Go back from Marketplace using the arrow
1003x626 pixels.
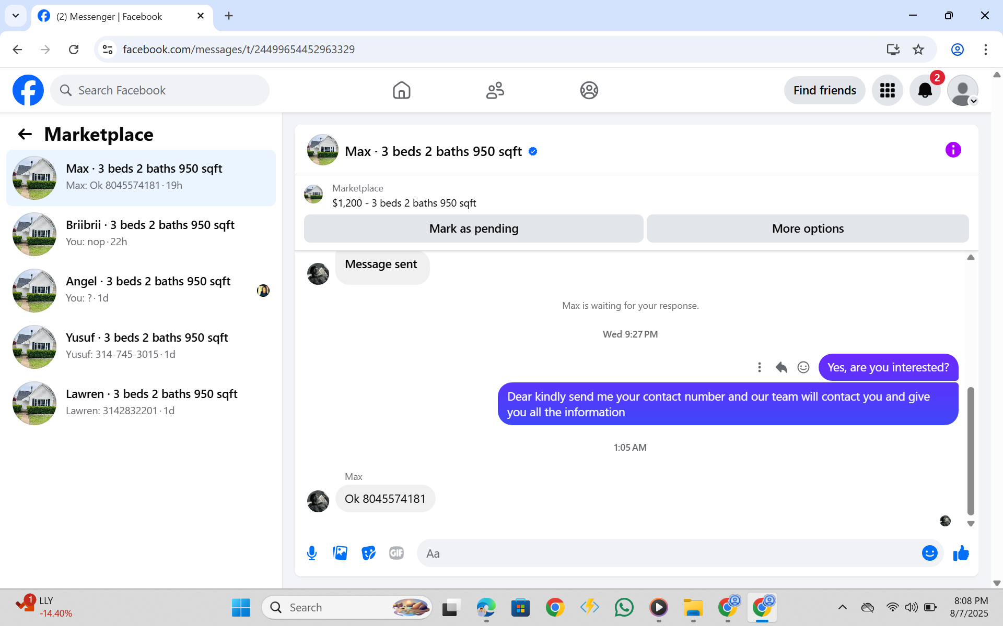(x=25, y=135)
